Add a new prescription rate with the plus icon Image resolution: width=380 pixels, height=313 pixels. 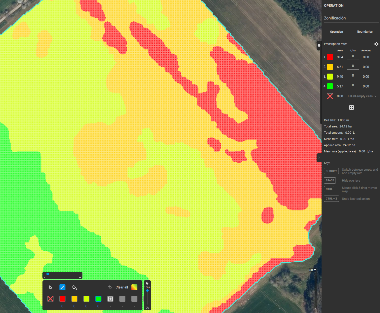pyautogui.click(x=351, y=107)
